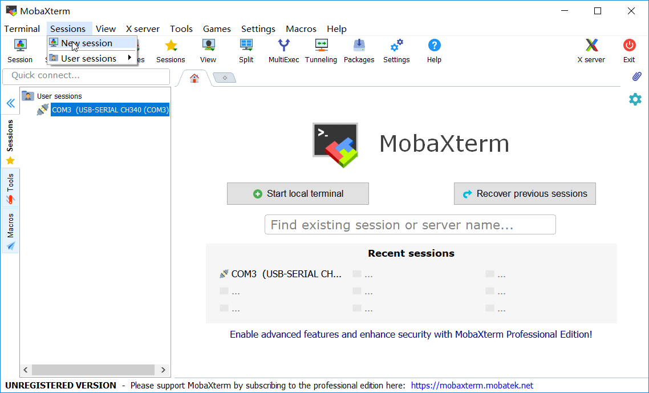Open the MultiExec tool
Image resolution: width=649 pixels, height=393 pixels.
point(283,51)
